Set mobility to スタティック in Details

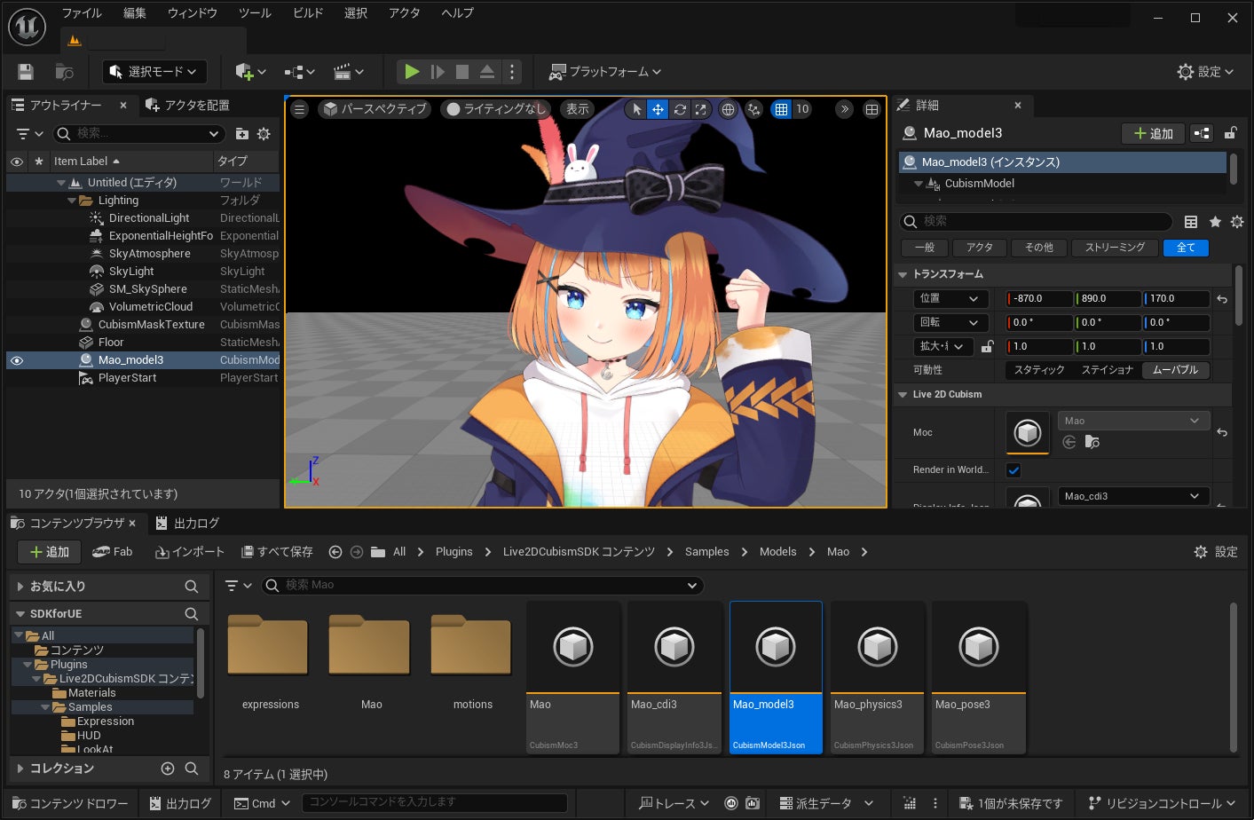coord(1038,370)
